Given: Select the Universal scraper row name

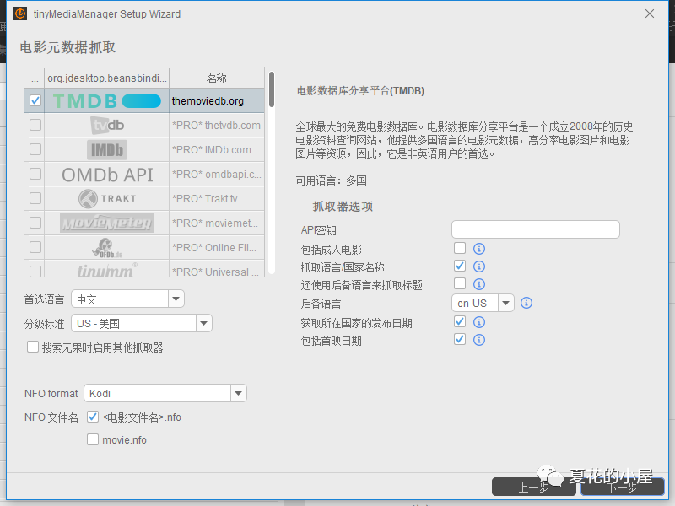Looking at the screenshot, I should point(216,272).
